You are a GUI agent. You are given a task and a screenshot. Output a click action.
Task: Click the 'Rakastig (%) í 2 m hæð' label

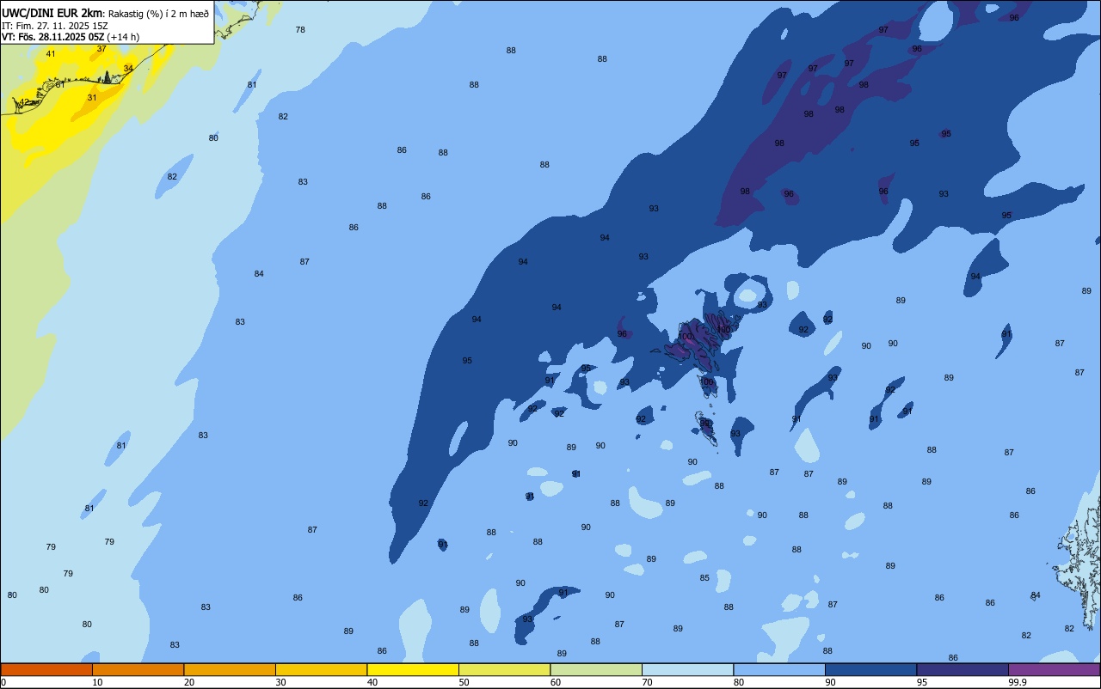coord(158,13)
